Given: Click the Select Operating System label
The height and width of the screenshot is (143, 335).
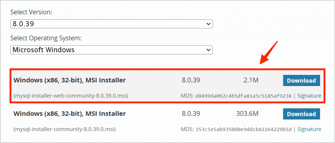Looking at the screenshot, I should (46, 38).
